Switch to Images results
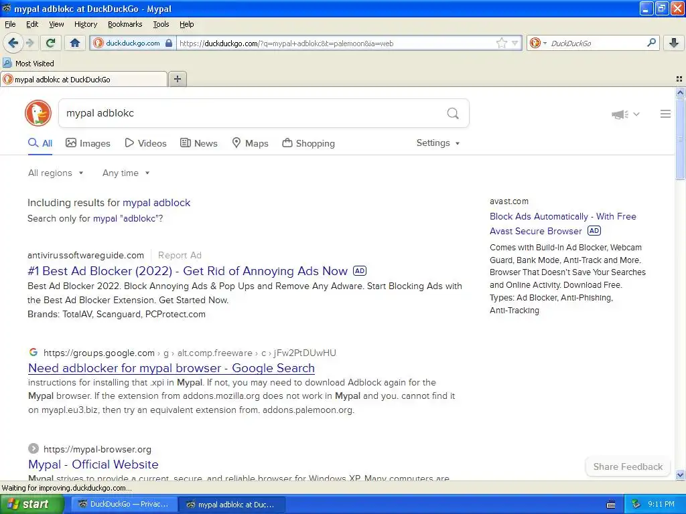The height and width of the screenshot is (514, 686). point(88,143)
